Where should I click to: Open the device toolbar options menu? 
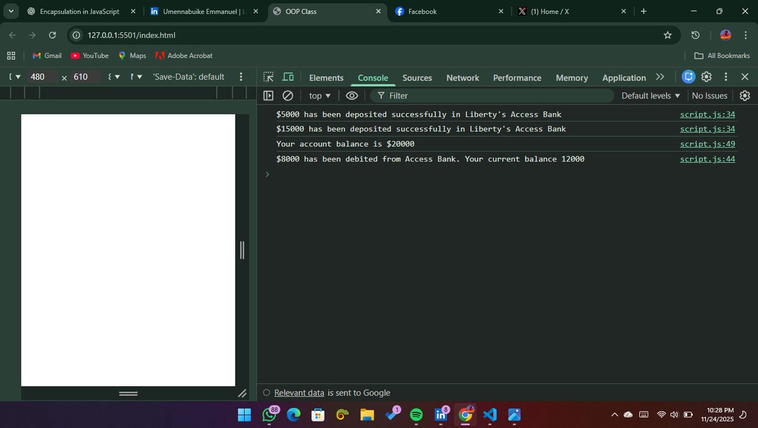pyautogui.click(x=241, y=76)
